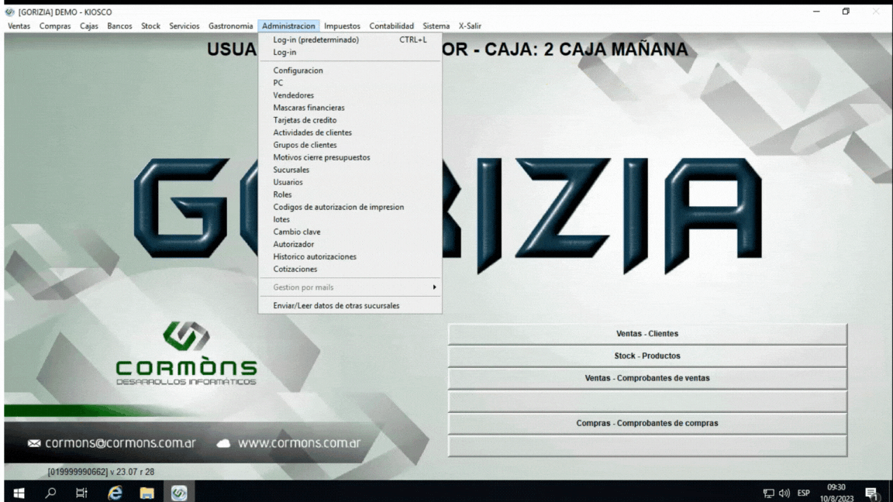The image size is (893, 502).
Task: Open Actividades de clientes entry
Action: pos(350,132)
